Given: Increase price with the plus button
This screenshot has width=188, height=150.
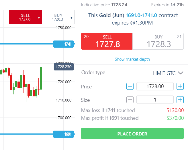Looking at the screenshot, I should click(x=180, y=86).
